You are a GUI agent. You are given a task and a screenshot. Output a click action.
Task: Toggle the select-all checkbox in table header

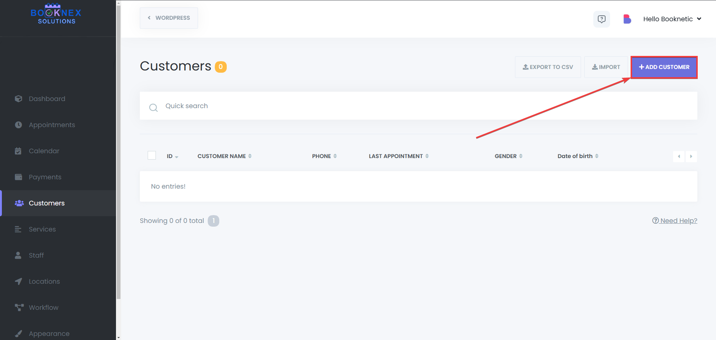[x=151, y=155]
